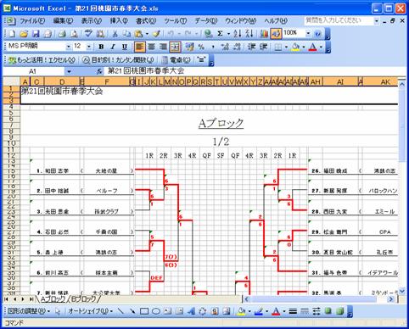Switch to the Bブロック sheet tab
The height and width of the screenshot is (329, 409).
83,299
